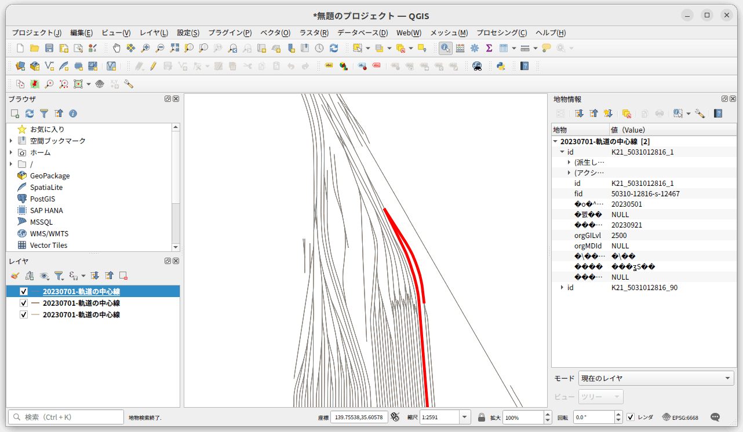
Task: Open the messages log speech bubble
Action: point(715,417)
